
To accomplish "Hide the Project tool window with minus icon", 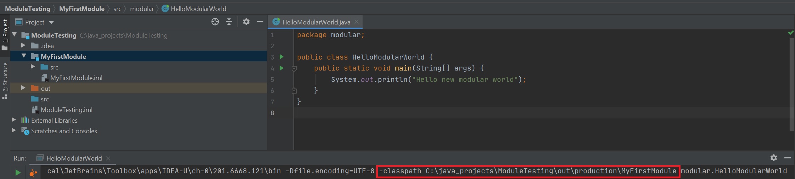I will [260, 22].
